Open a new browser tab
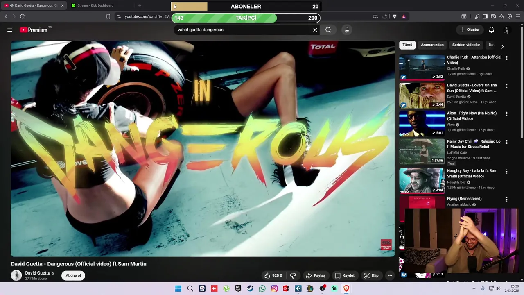 [140, 5]
